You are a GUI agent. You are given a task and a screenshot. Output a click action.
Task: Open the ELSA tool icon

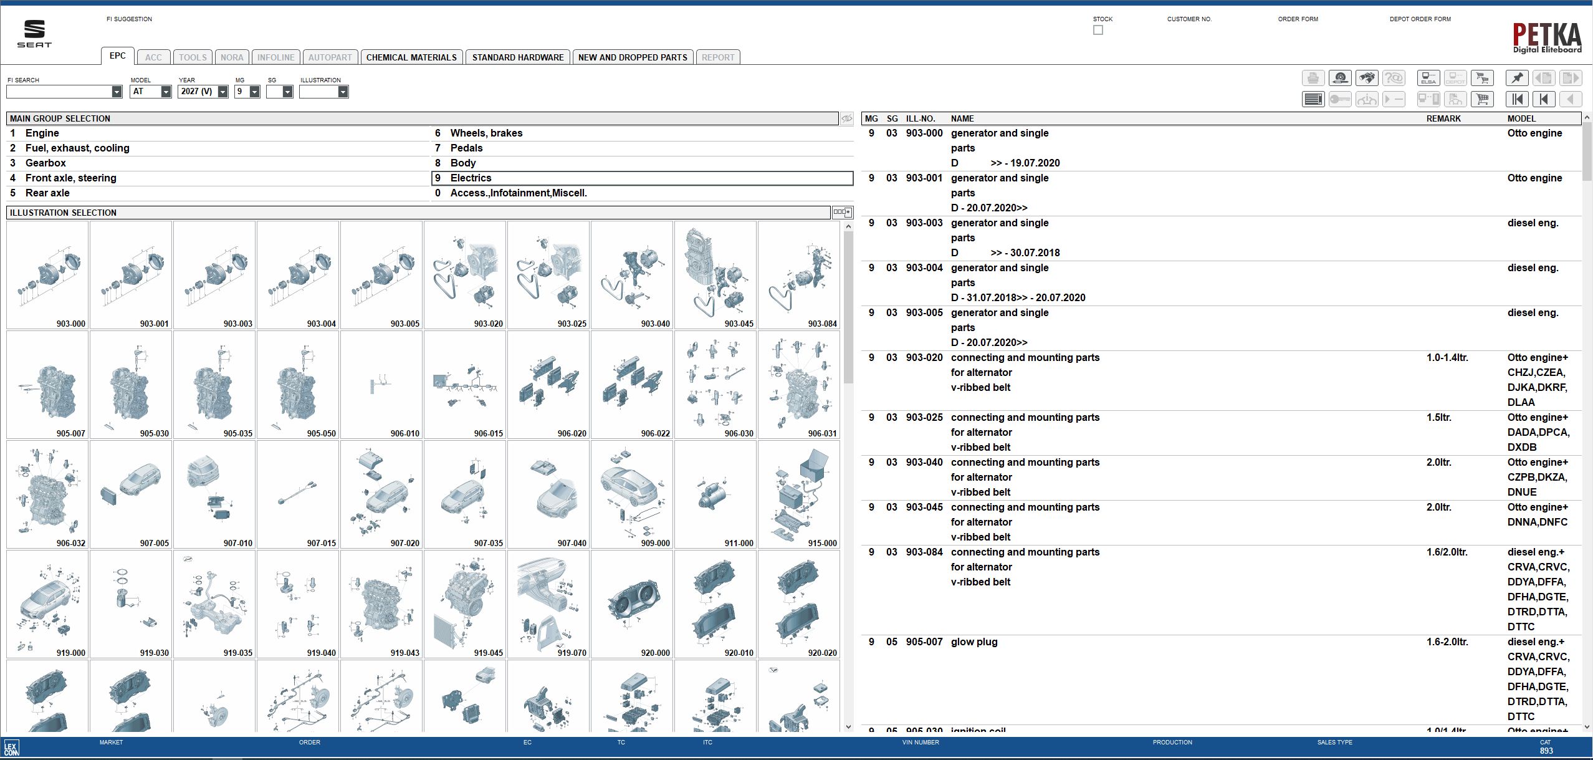click(x=1427, y=78)
